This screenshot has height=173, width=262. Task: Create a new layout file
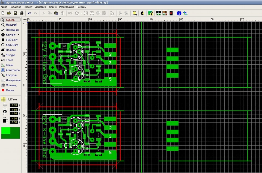[x=3, y=13]
